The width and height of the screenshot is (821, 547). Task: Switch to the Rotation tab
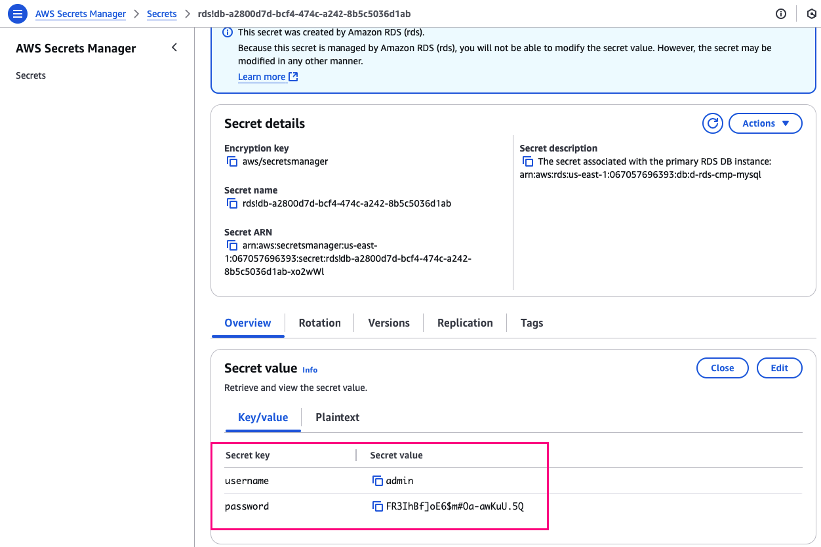[319, 323]
